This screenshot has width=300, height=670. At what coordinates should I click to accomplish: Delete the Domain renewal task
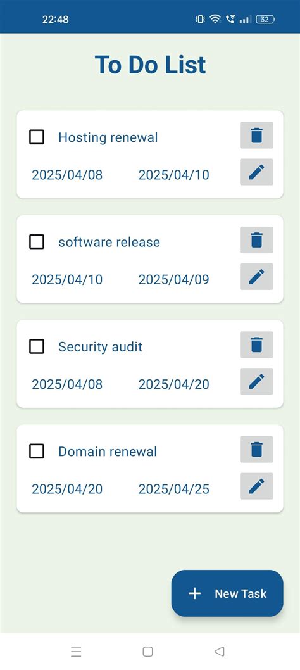click(256, 449)
